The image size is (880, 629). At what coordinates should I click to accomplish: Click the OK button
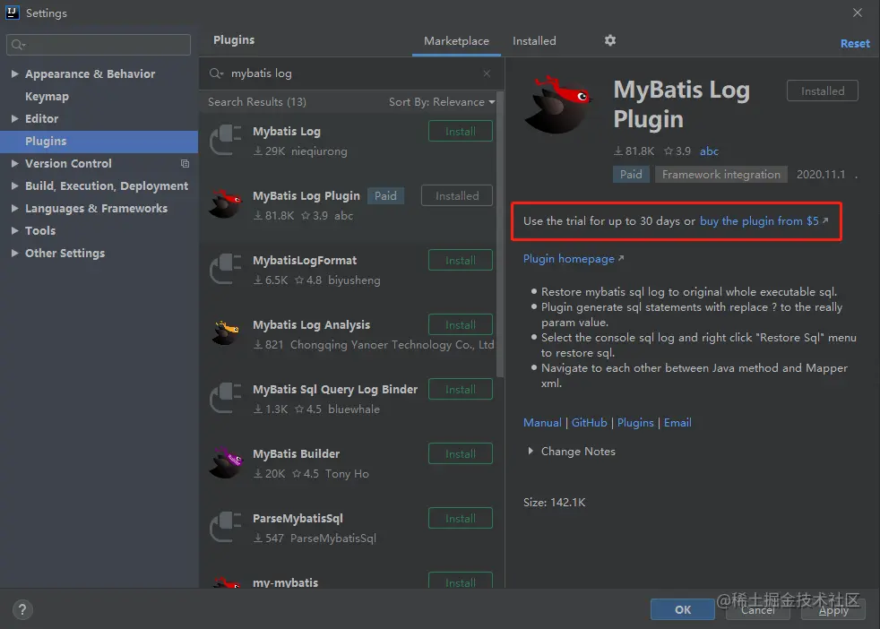point(683,610)
